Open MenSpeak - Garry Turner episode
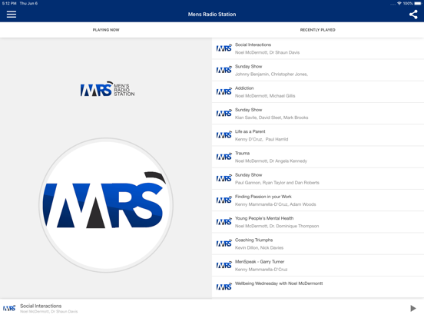The width and height of the screenshot is (424, 318). (318, 266)
